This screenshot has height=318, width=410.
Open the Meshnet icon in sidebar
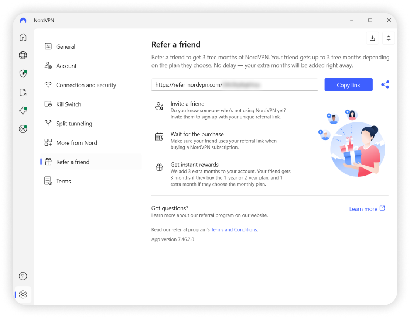click(23, 110)
